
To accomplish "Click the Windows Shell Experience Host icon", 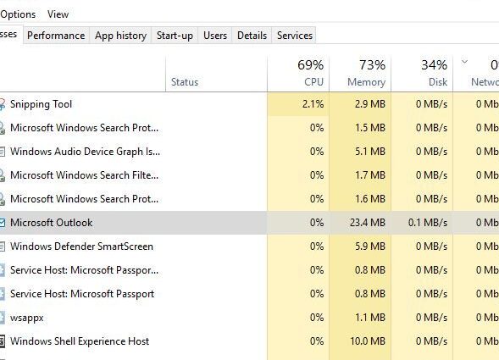I will coord(3,341).
